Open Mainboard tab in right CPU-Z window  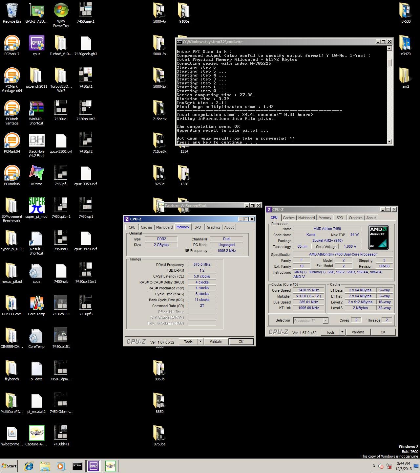306,218
